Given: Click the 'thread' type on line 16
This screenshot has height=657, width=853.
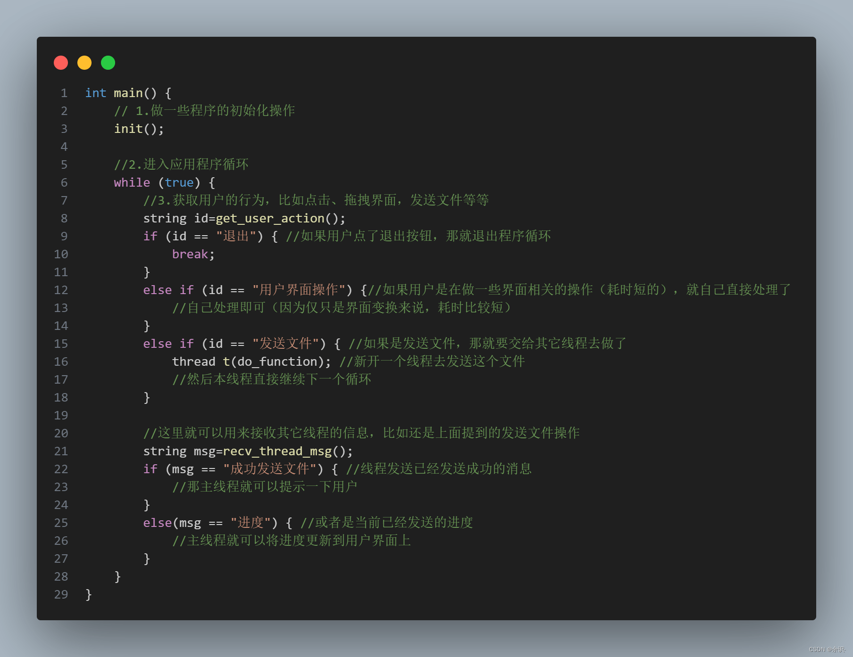Looking at the screenshot, I should 194,361.
